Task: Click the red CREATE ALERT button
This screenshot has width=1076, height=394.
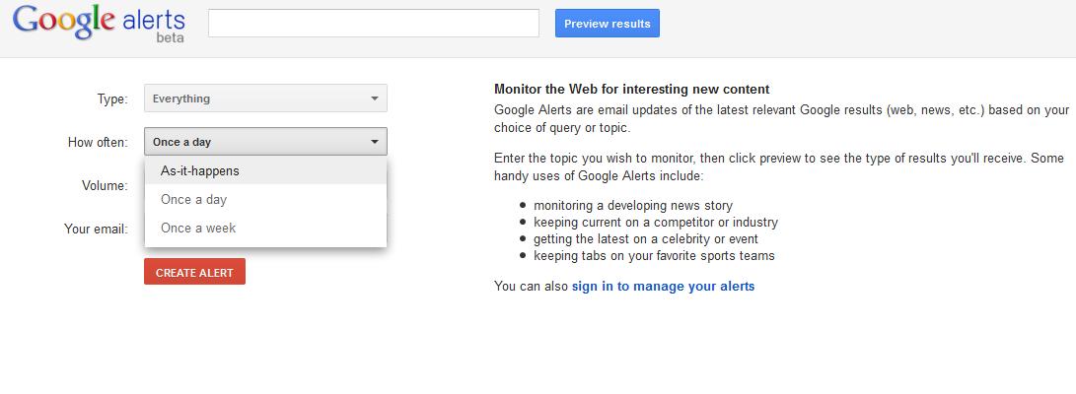Action: 194,272
